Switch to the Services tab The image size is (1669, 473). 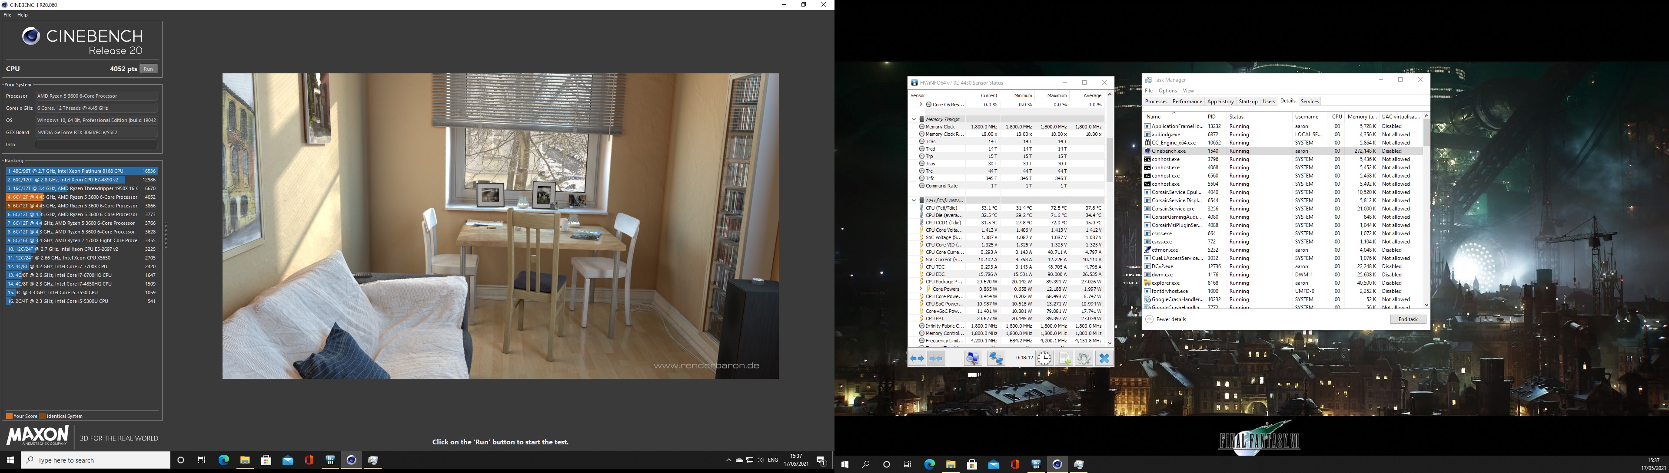[1310, 102]
